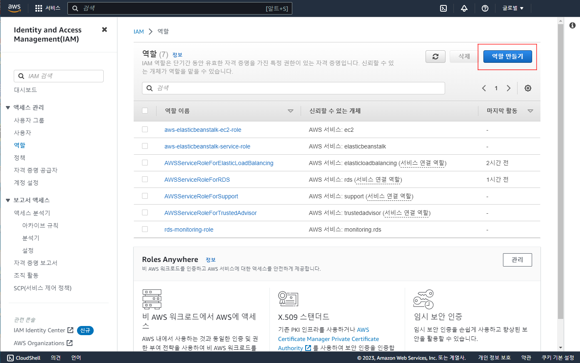Open the help question mark icon
The height and width of the screenshot is (363, 580).
click(485, 8)
